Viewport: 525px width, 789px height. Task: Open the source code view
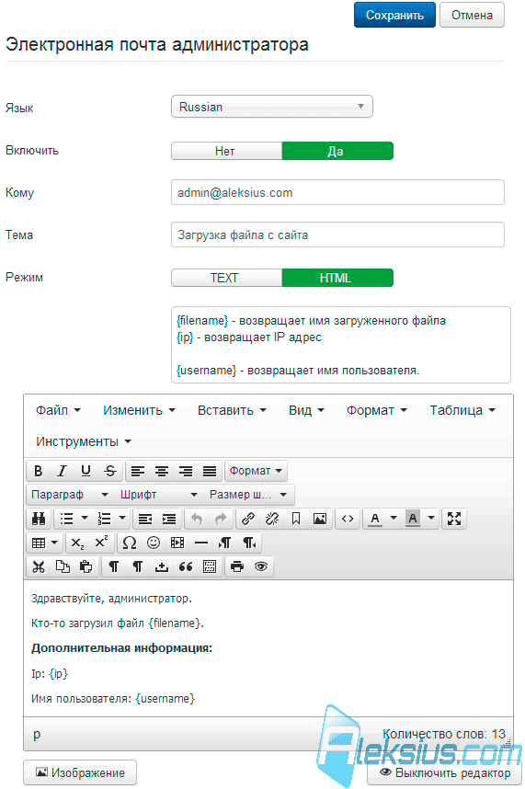tap(348, 519)
